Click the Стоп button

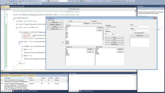(x=114, y=40)
